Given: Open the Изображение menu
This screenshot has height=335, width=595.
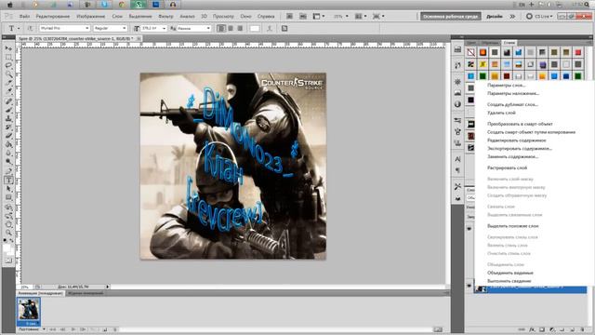Looking at the screenshot, I should [x=91, y=17].
